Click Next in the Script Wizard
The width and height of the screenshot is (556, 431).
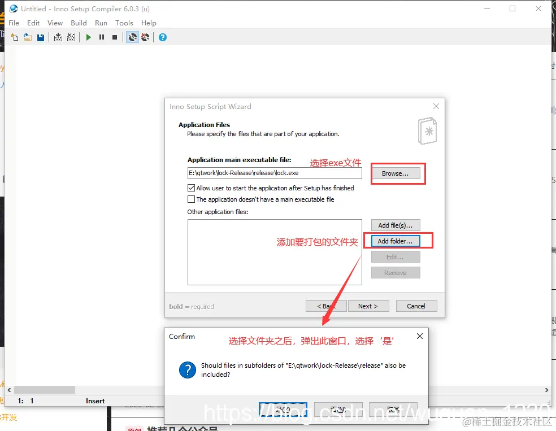(368, 306)
